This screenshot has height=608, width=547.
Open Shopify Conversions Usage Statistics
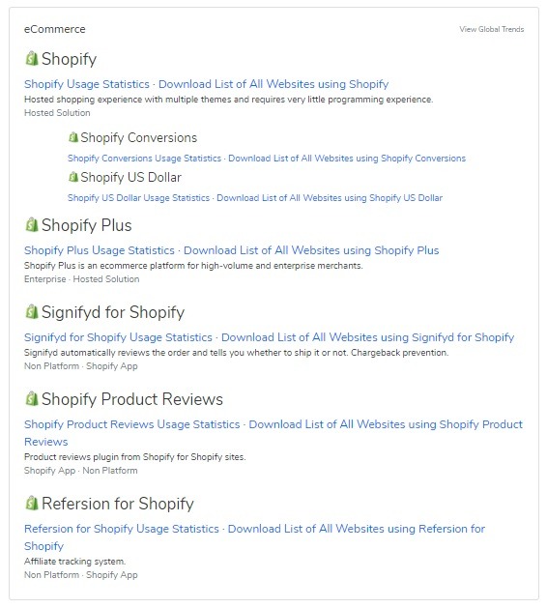click(x=144, y=159)
